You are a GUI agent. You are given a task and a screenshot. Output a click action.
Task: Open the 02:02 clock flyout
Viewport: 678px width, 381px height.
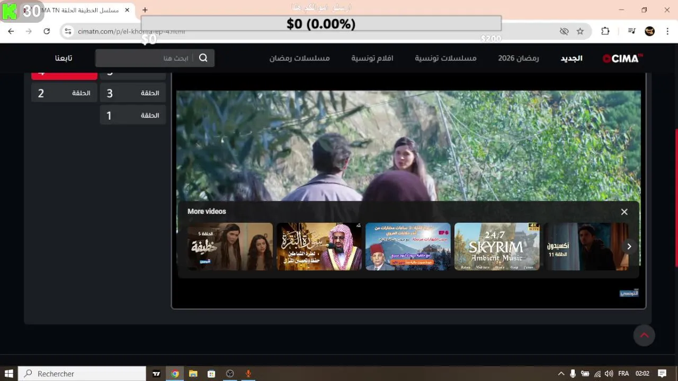(x=643, y=374)
